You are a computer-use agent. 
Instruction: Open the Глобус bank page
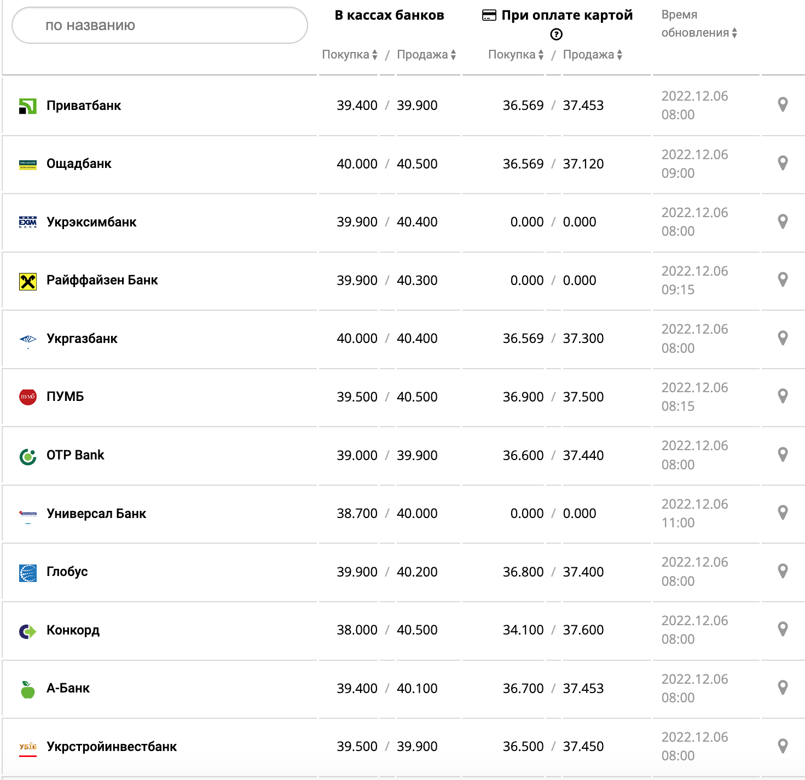coord(67,572)
